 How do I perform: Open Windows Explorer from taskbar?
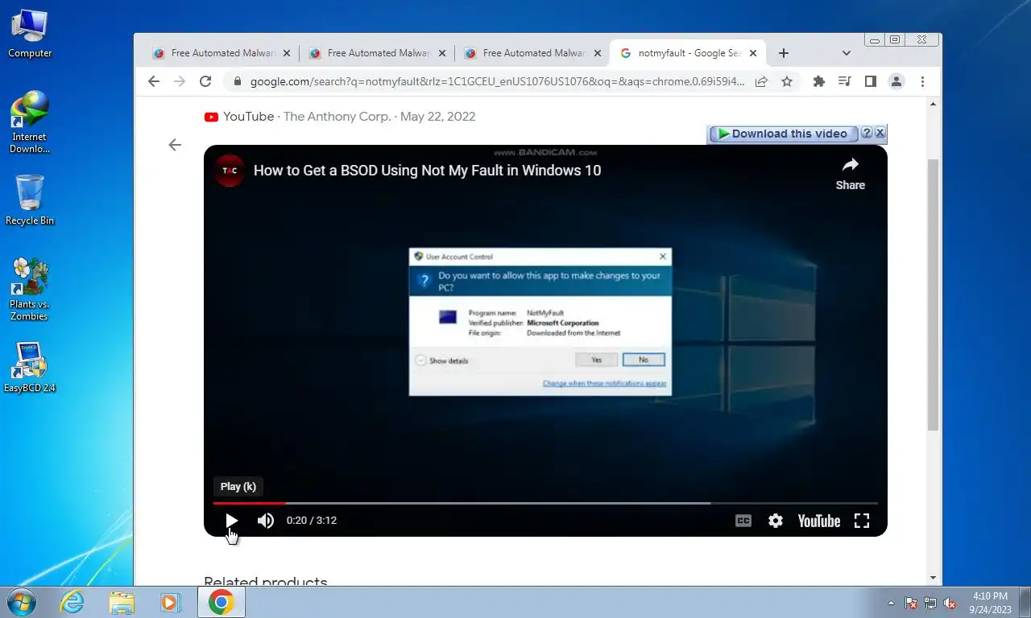click(x=122, y=602)
